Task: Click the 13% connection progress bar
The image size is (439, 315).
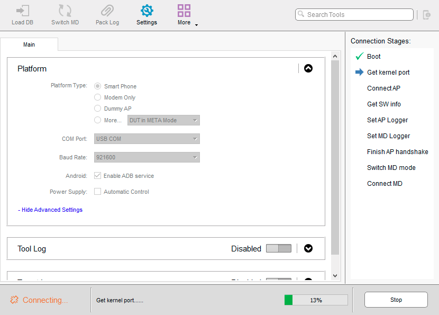Action: pyautogui.click(x=316, y=300)
